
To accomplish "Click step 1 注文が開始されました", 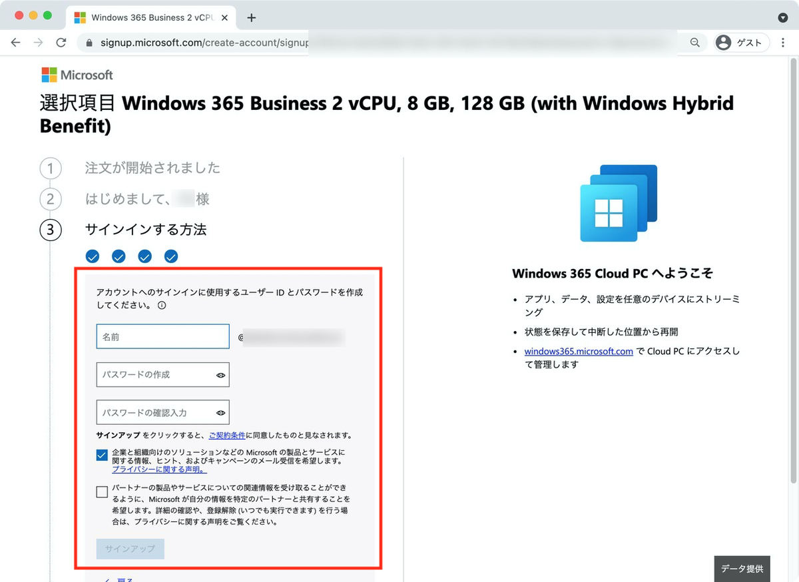I will tap(152, 168).
